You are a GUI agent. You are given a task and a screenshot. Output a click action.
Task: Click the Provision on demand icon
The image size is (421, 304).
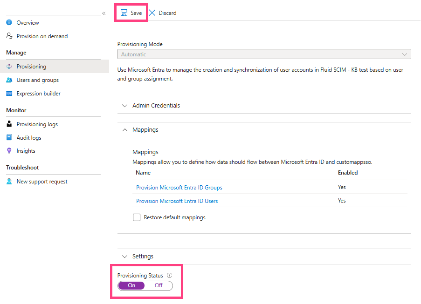[x=9, y=36]
